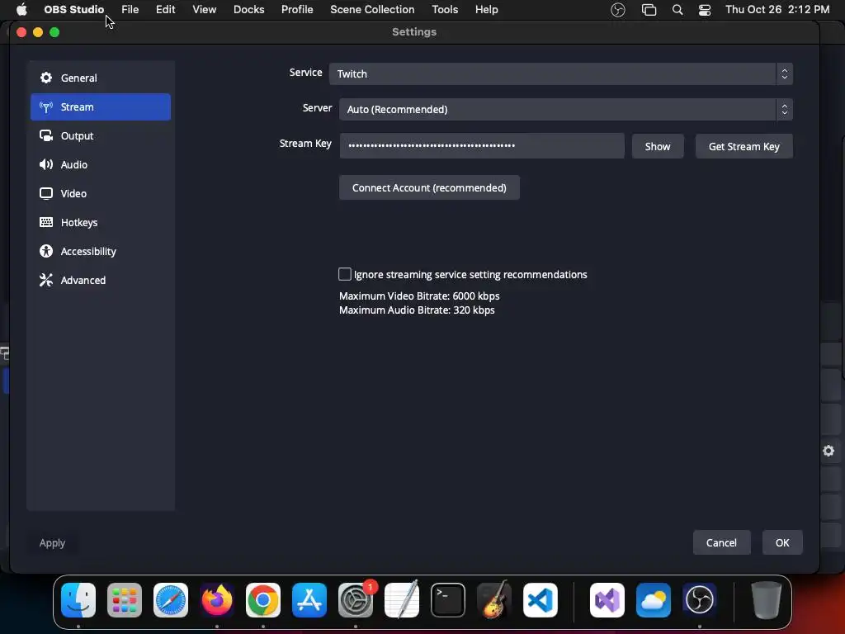Image resolution: width=845 pixels, height=634 pixels.
Task: Open the Accessibility settings section
Action: click(100, 251)
